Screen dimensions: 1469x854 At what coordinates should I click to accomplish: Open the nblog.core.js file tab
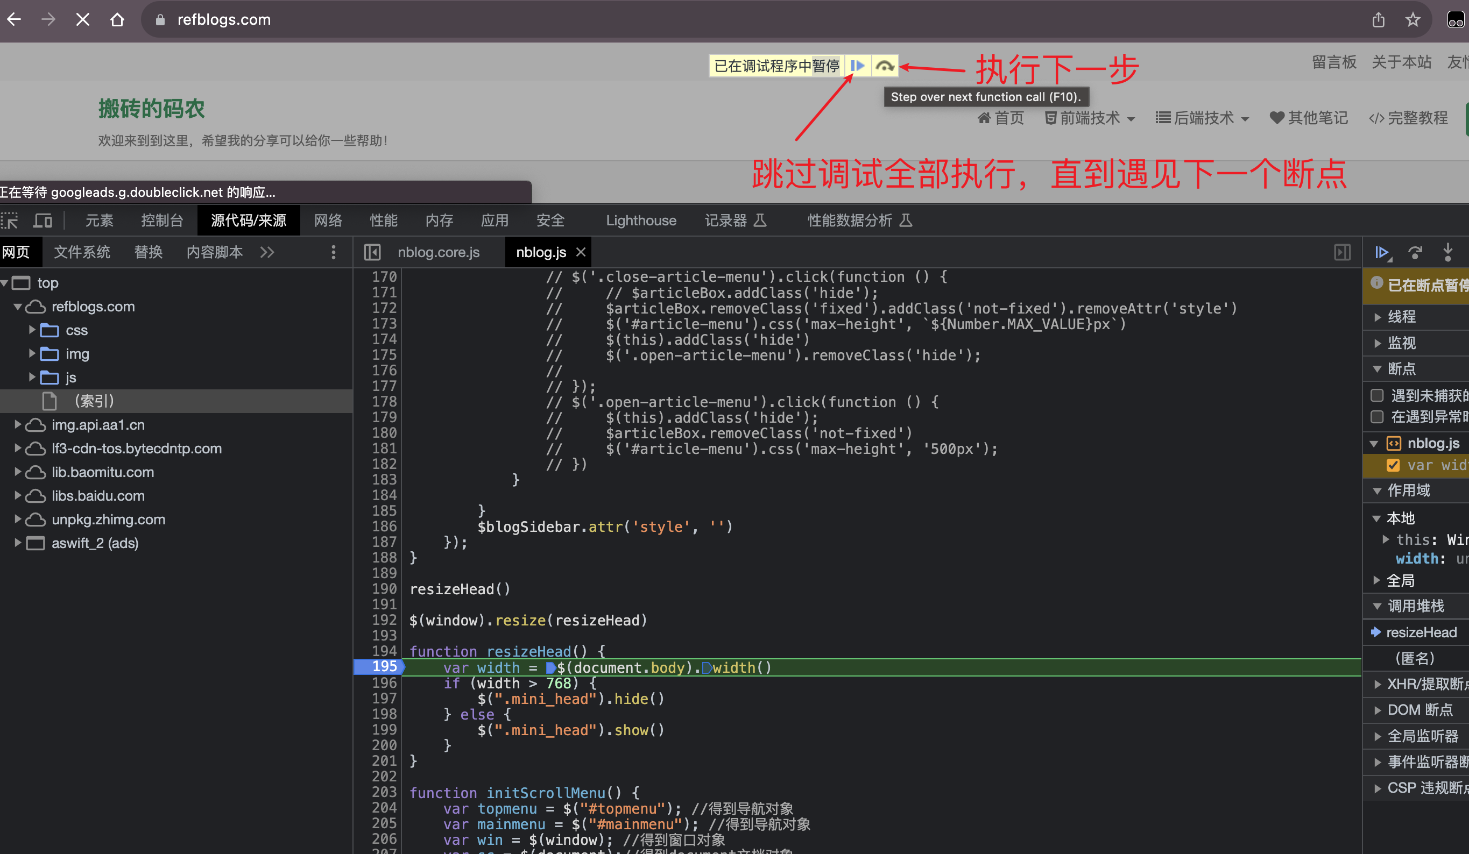coord(439,252)
